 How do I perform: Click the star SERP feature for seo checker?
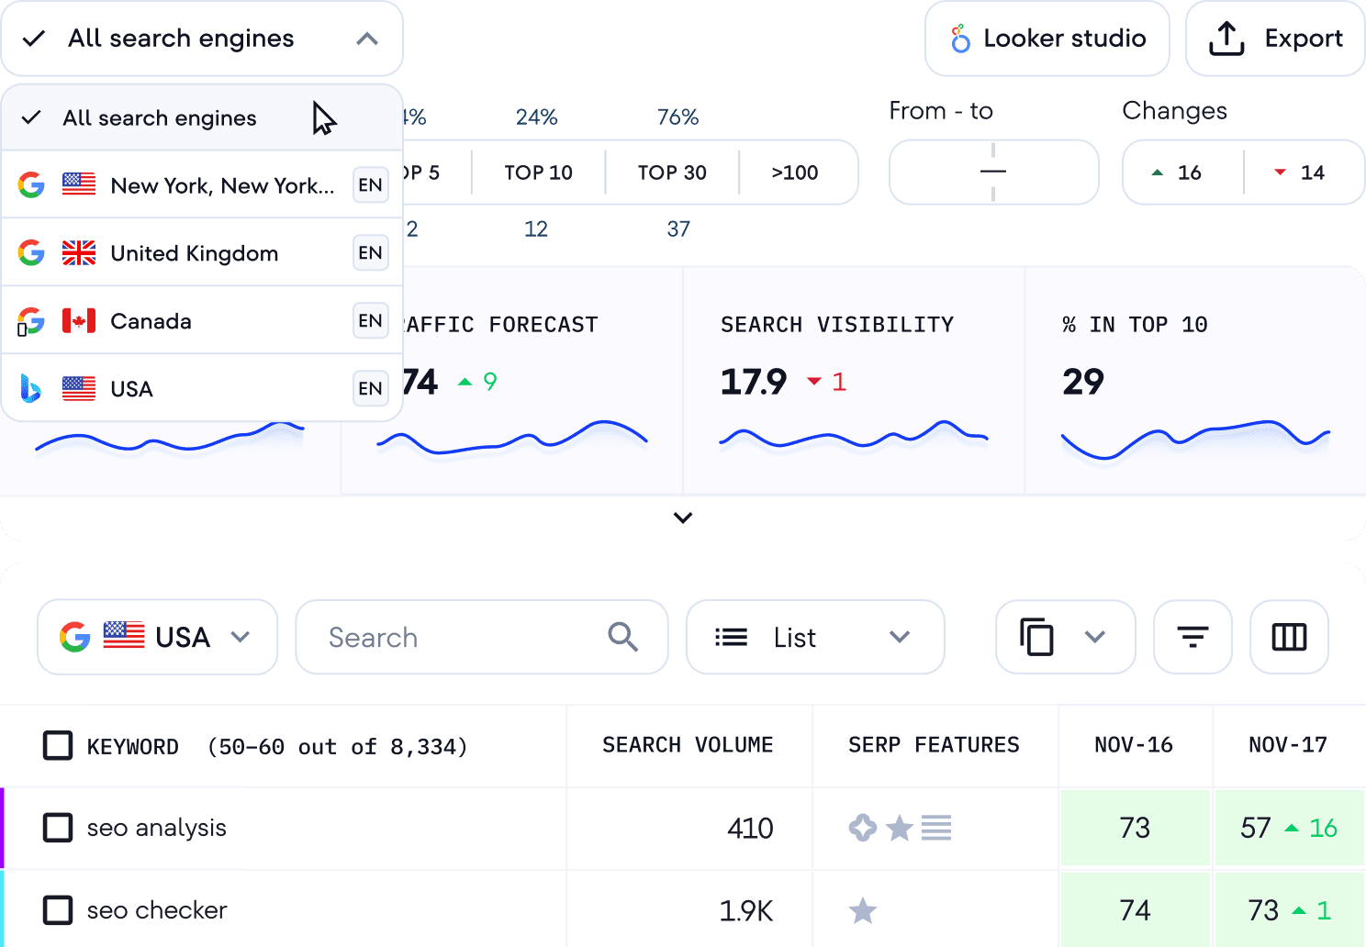[862, 910]
